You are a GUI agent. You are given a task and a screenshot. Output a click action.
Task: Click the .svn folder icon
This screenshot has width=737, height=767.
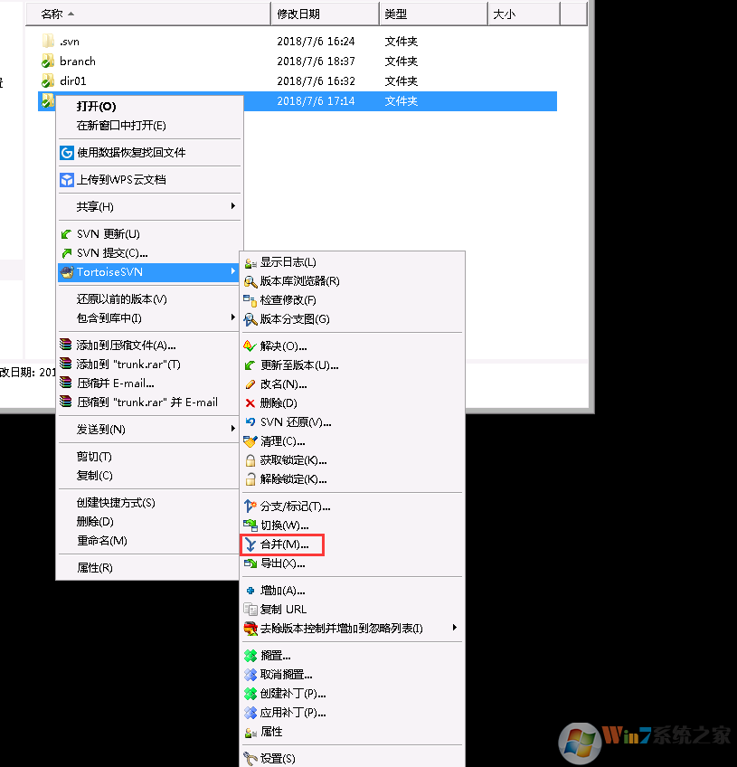[x=48, y=41]
